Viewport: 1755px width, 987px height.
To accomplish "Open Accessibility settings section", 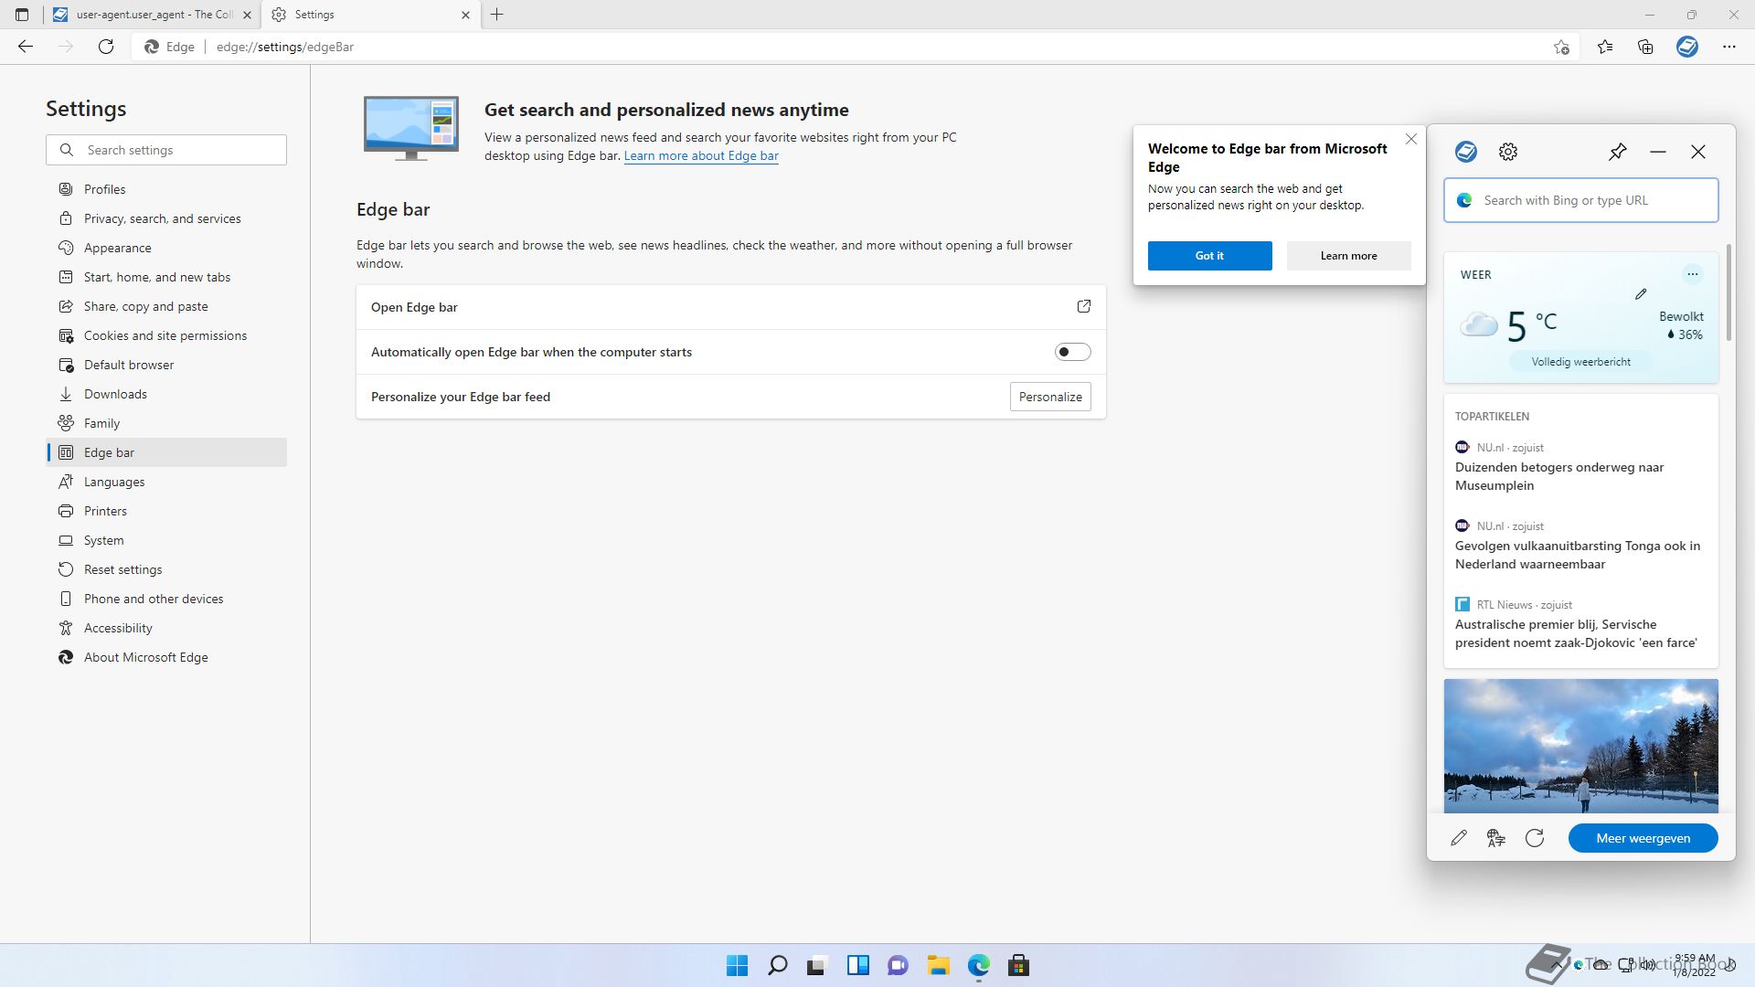I will (x=166, y=628).
